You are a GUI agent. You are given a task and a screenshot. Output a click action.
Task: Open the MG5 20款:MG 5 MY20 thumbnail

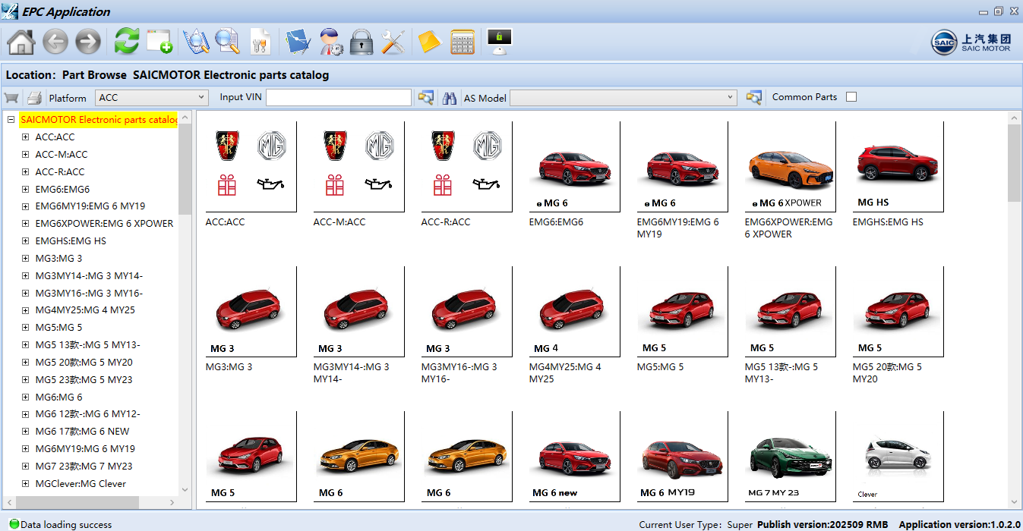click(898, 312)
